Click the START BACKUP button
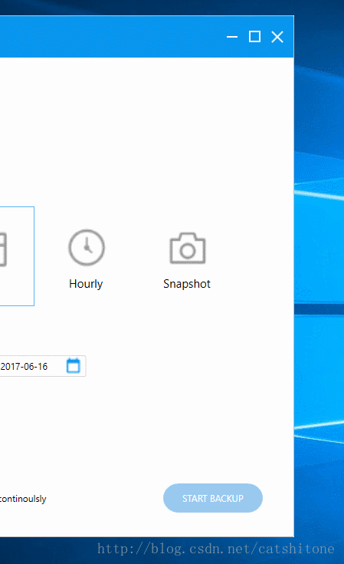344x564 pixels. [213, 498]
